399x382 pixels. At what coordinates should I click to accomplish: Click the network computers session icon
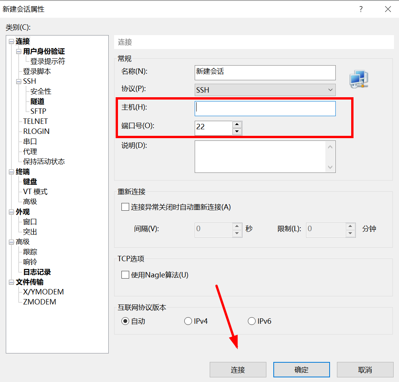click(359, 79)
